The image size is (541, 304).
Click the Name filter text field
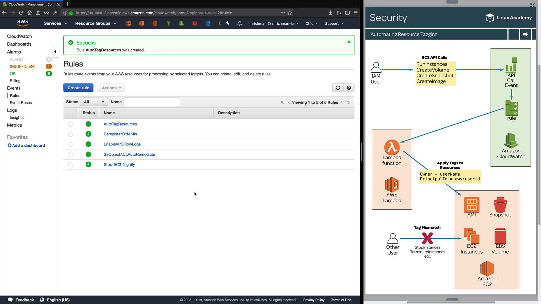151,102
